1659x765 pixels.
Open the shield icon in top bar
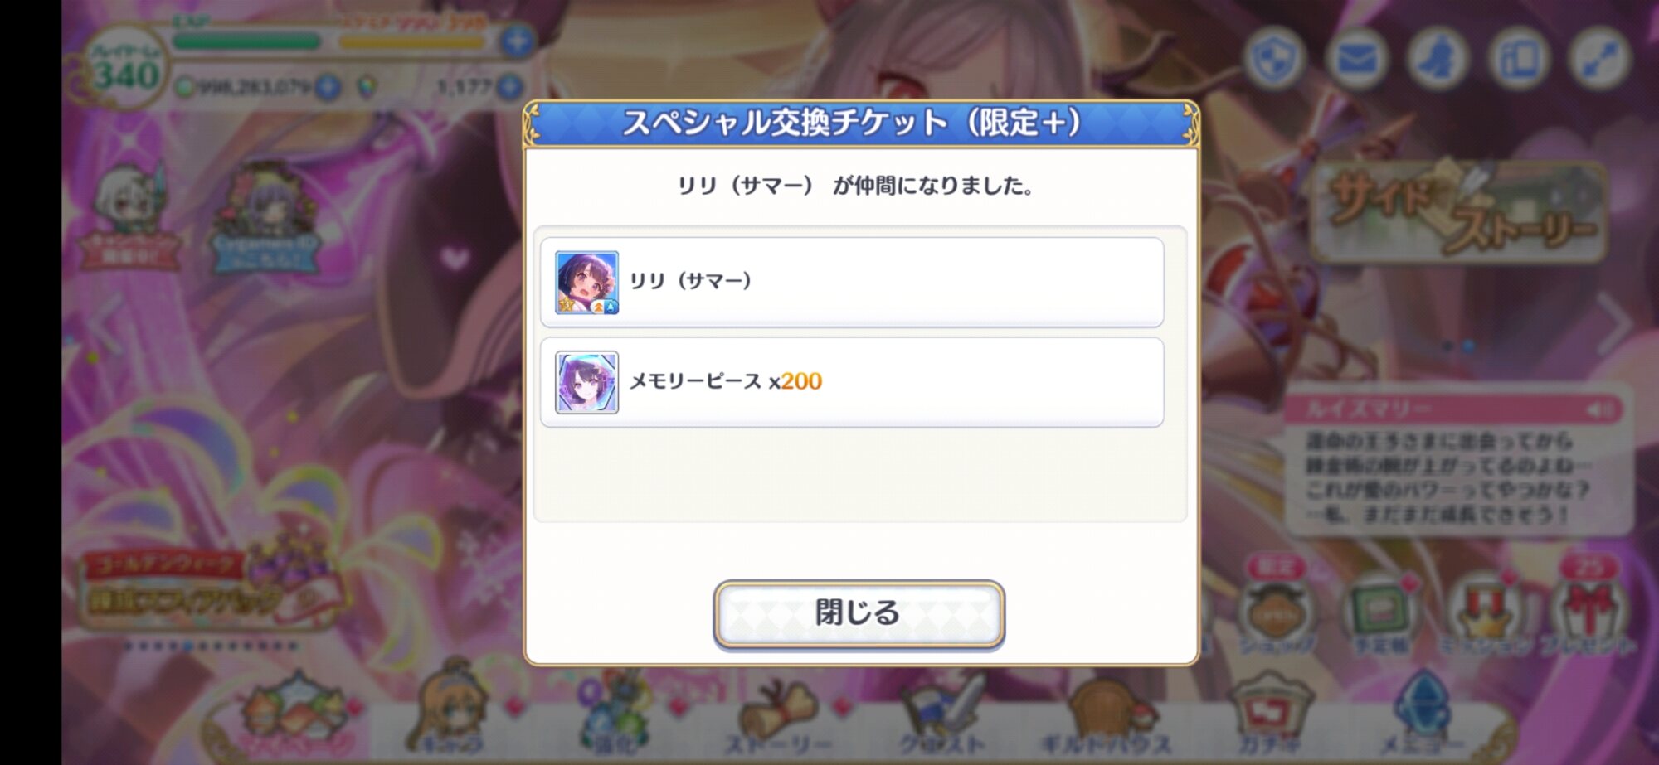click(1275, 60)
